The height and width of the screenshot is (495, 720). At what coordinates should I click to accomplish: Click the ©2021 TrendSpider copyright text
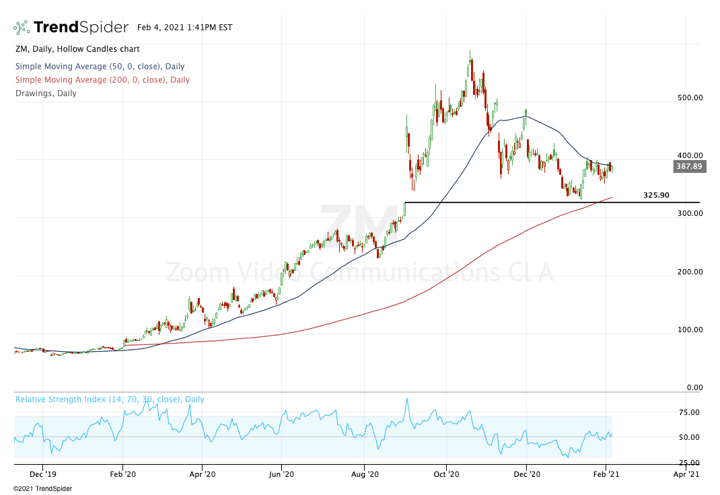42,488
